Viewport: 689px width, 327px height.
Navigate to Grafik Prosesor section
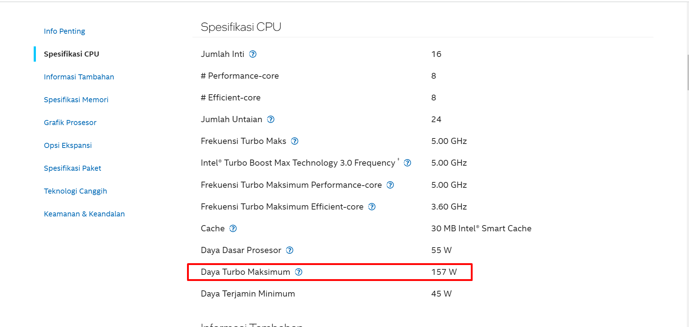[x=70, y=123]
